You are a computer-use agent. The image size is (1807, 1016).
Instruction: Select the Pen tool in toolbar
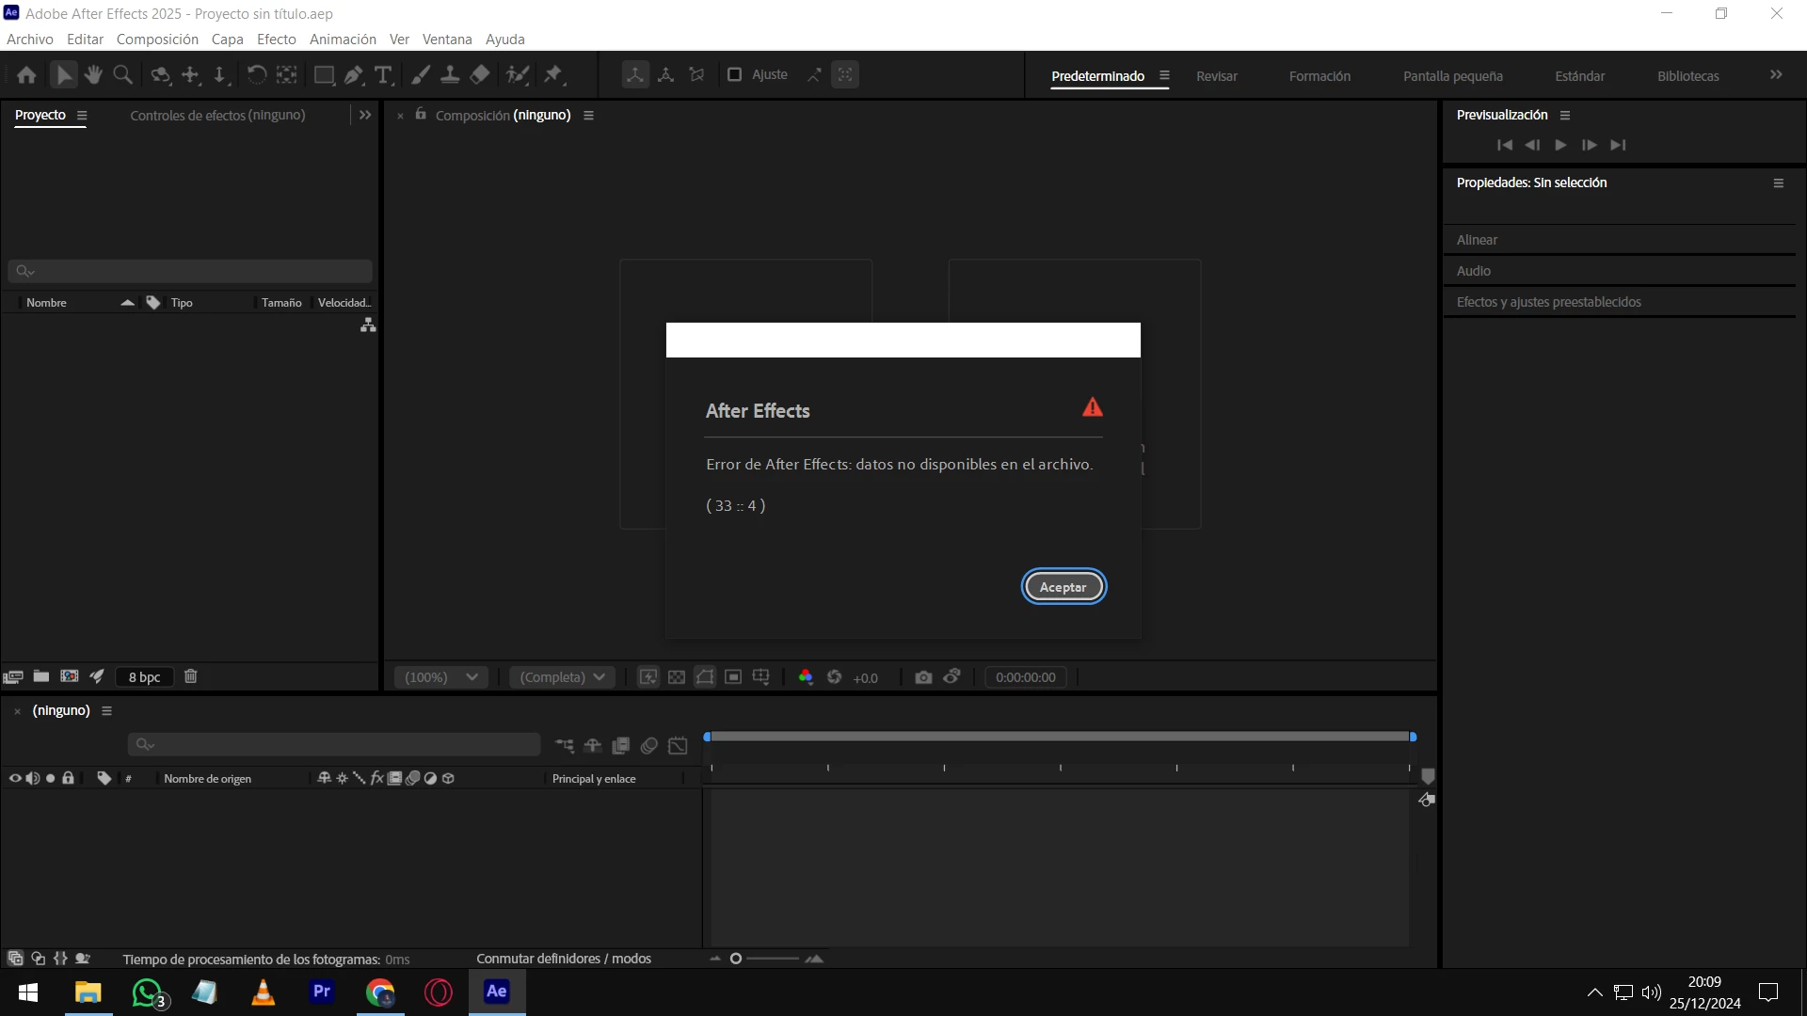point(354,75)
